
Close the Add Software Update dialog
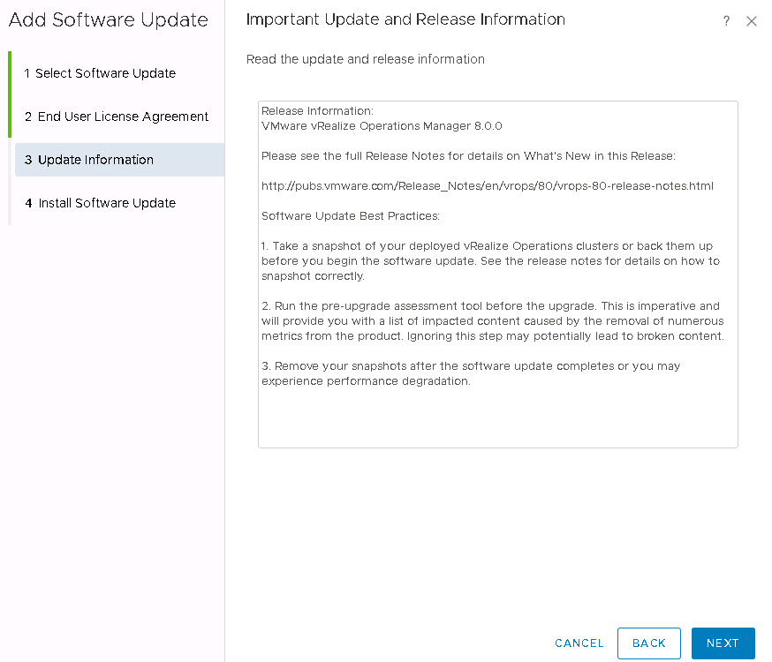[x=752, y=21]
